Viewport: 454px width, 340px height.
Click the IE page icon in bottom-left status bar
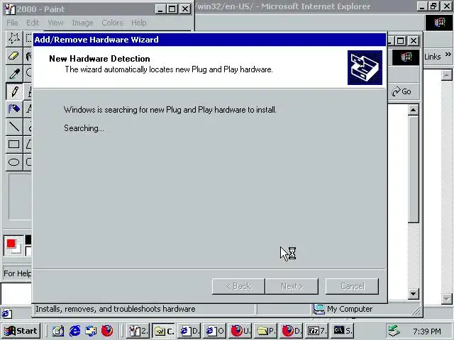tap(6, 314)
